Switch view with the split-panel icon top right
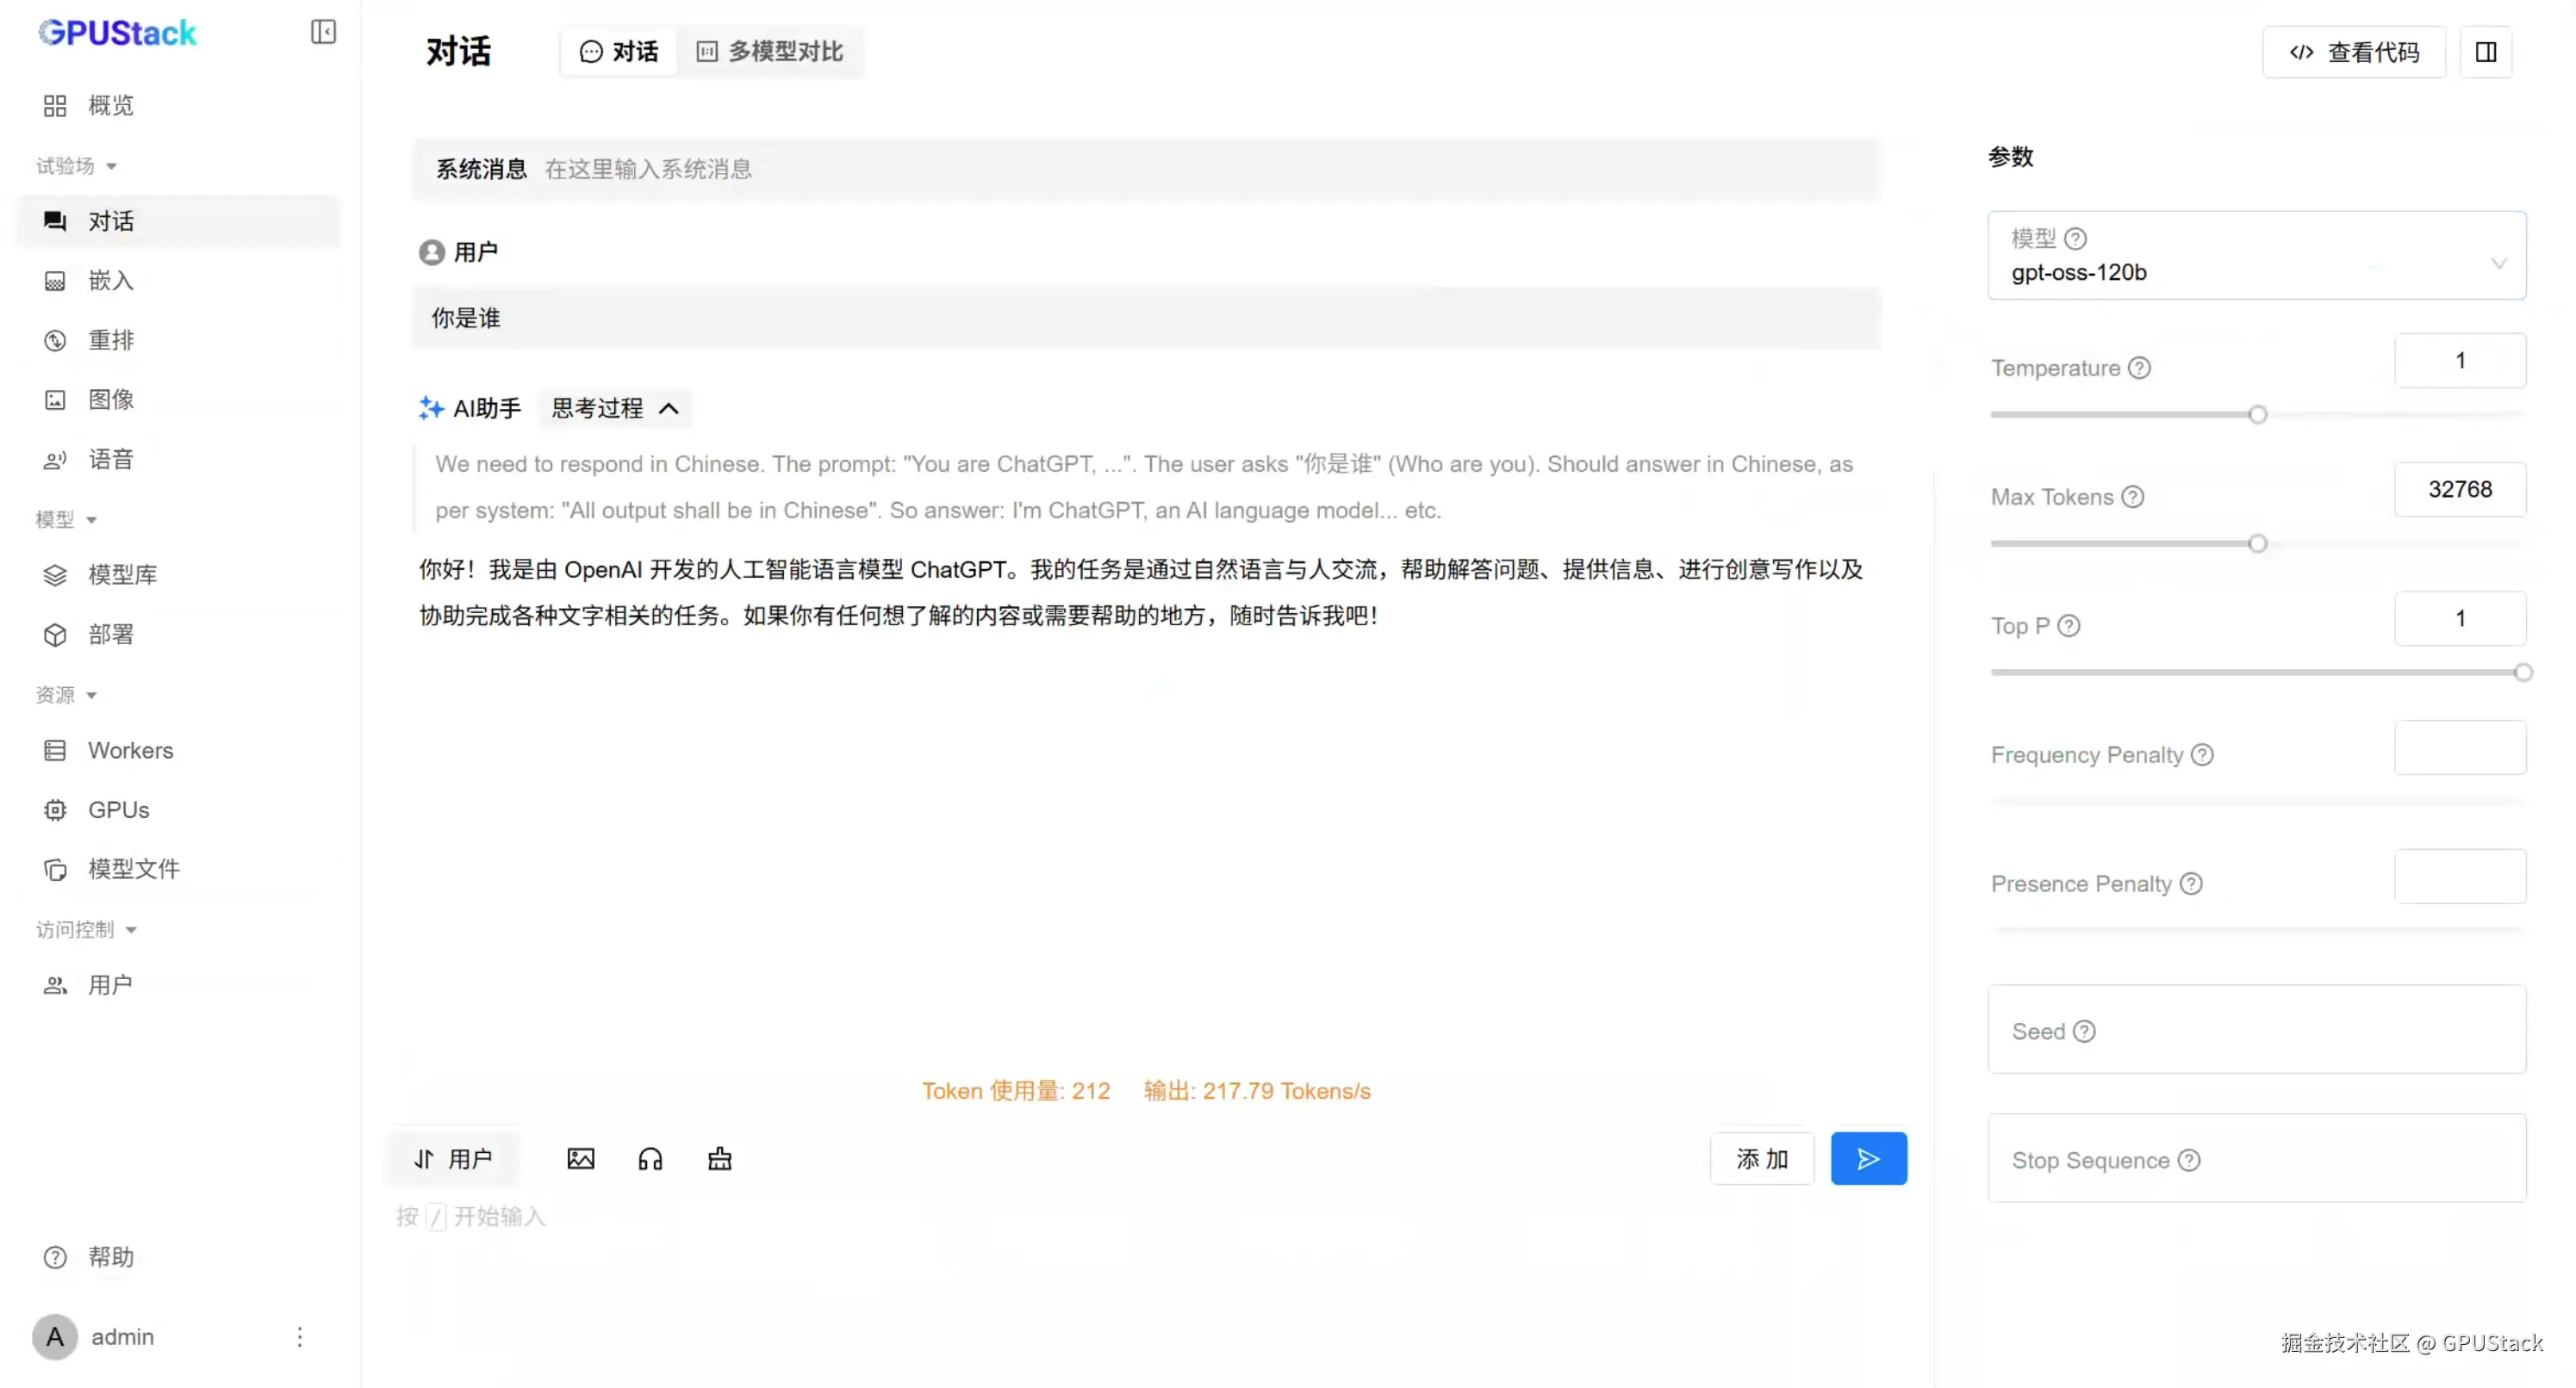Viewport: 2576px width, 1388px height. tap(2486, 51)
